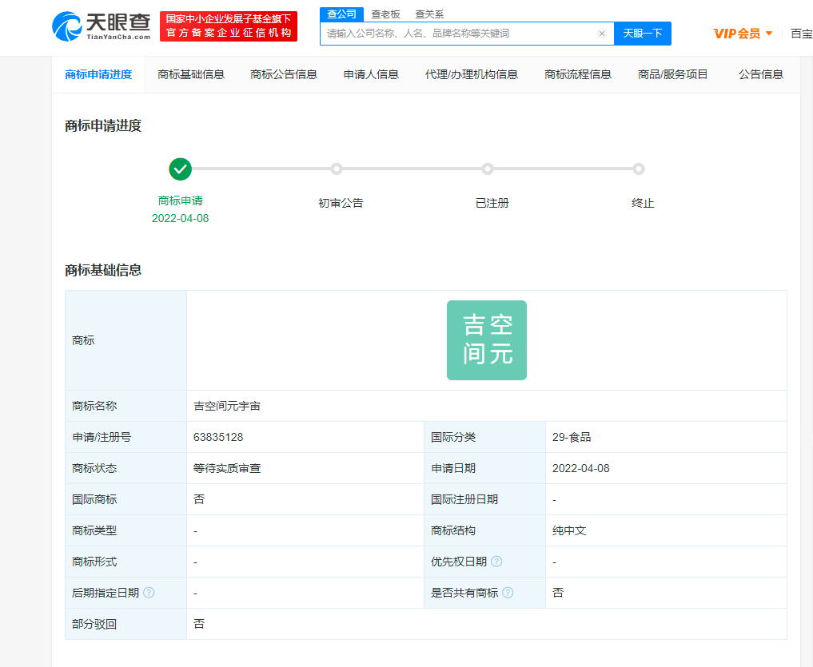Click the 初审公告 progress marker
The width and height of the screenshot is (813, 667).
337,169
